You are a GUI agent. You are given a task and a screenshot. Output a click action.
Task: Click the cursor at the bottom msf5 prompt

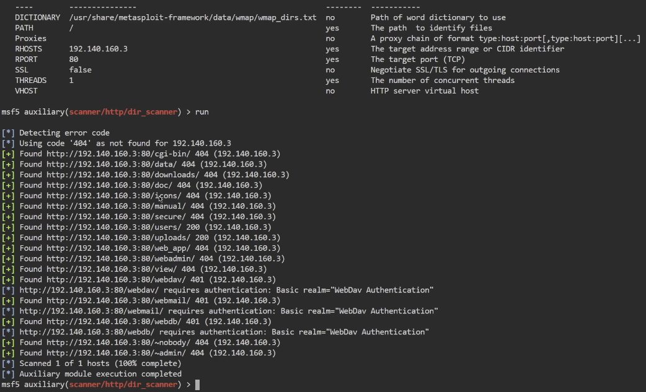click(197, 385)
